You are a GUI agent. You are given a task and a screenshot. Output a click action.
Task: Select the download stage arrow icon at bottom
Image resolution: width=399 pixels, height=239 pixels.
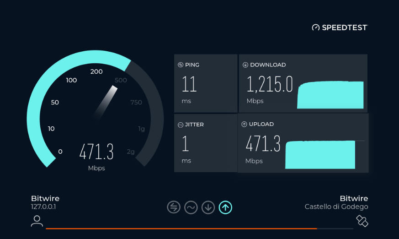[x=208, y=207]
